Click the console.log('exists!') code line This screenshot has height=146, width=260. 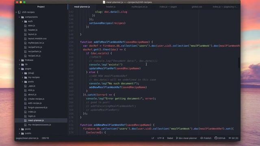point(106,64)
